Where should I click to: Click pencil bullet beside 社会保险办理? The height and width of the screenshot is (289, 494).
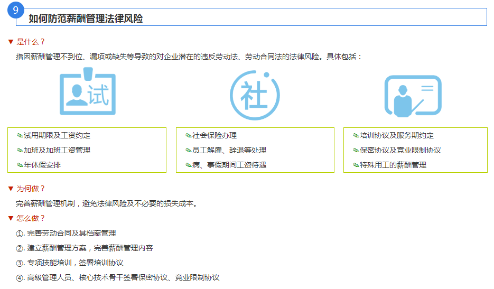coord(189,136)
